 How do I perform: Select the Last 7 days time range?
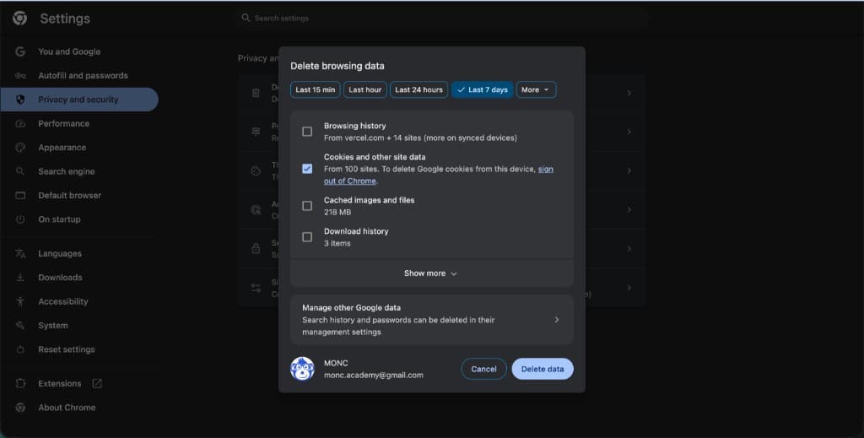(483, 89)
